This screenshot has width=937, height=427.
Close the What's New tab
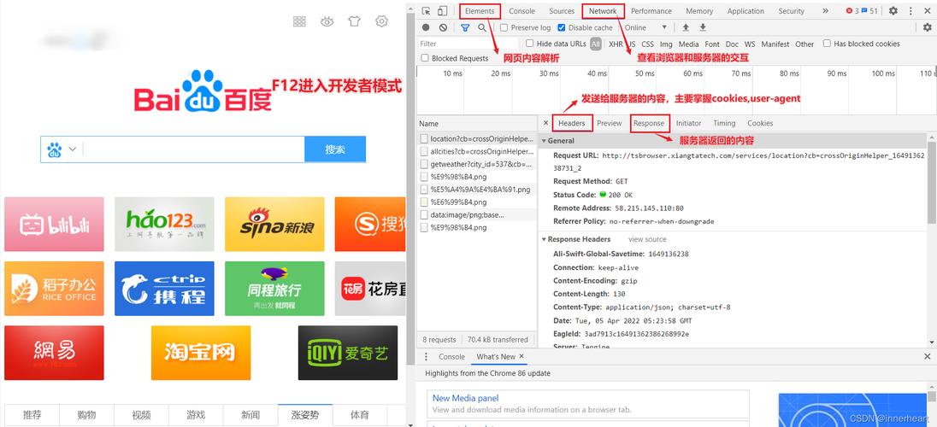pos(522,356)
